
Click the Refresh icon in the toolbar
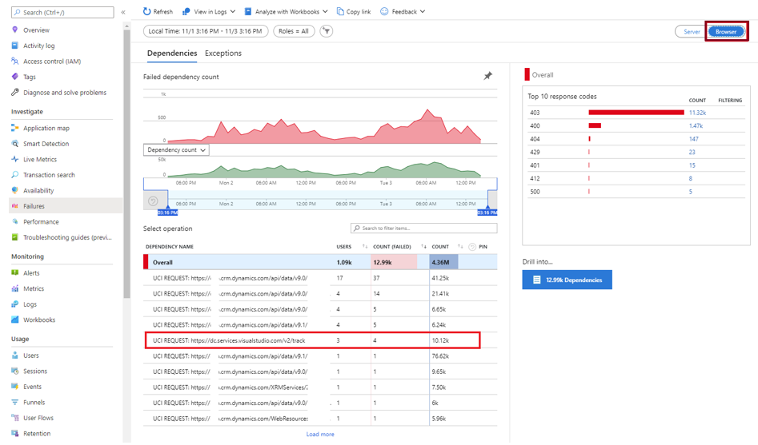click(147, 12)
